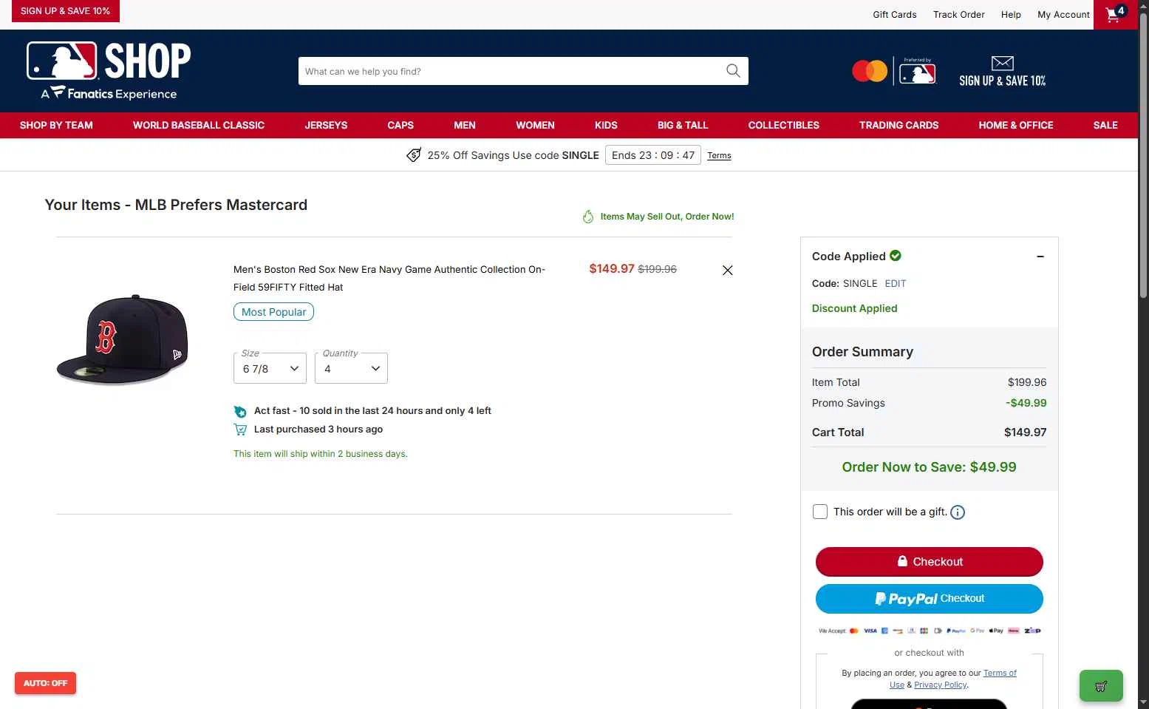Click the Privacy Policy link
1149x709 pixels.
click(941, 685)
